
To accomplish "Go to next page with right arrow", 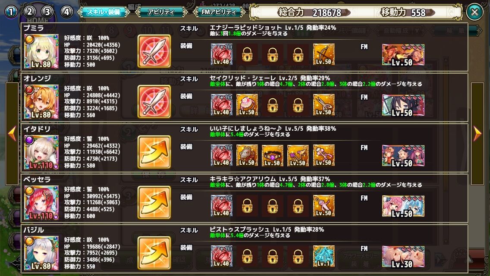I will [477, 134].
